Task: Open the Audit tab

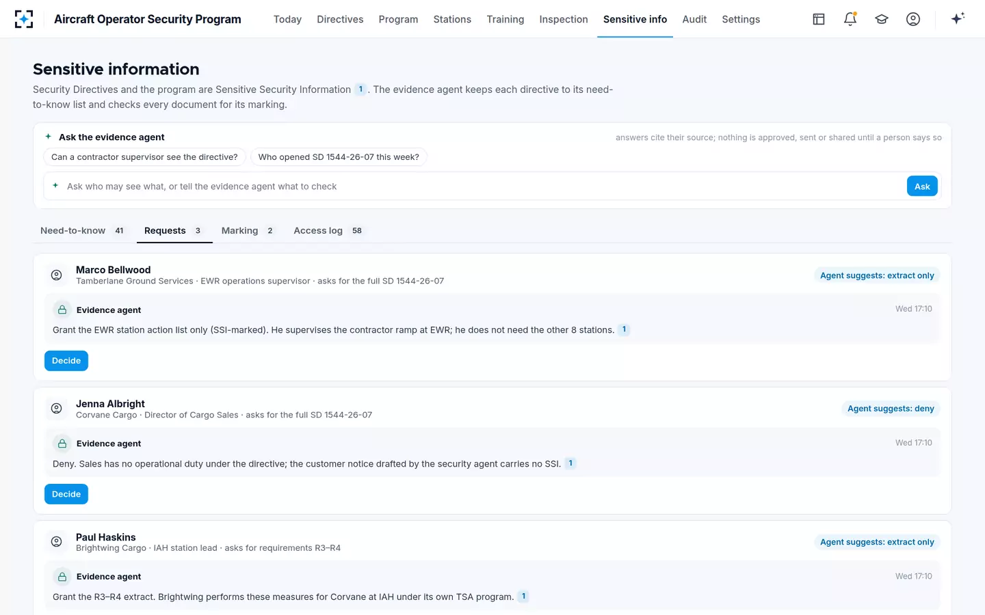Action: coord(694,19)
